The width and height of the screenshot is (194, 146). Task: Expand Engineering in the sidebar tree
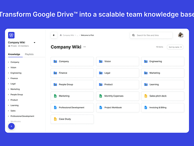[x=8, y=73]
